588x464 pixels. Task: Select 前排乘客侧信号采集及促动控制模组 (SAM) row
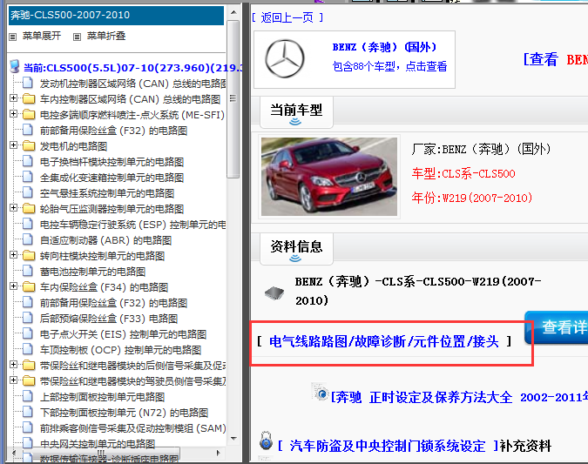pos(132,428)
